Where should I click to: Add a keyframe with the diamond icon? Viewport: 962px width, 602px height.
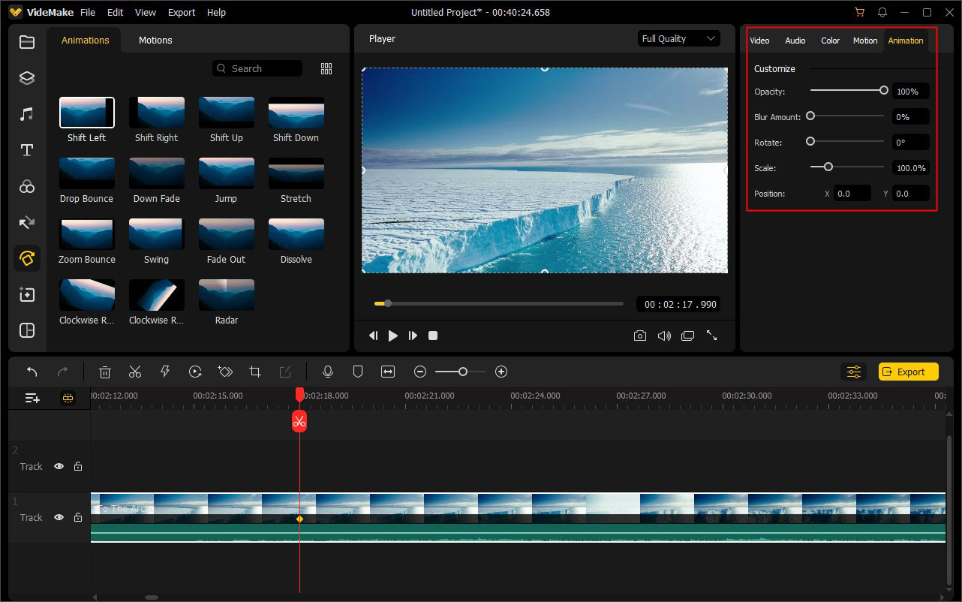click(224, 371)
